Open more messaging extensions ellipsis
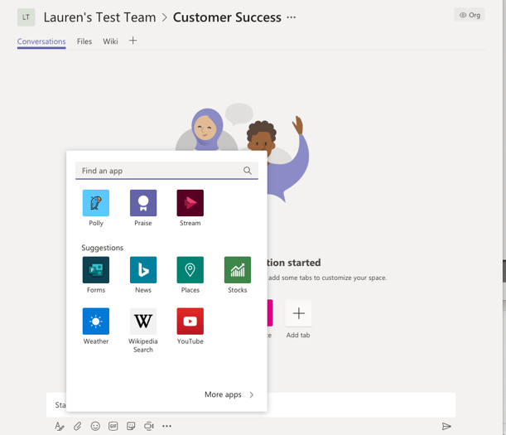 pos(166,426)
